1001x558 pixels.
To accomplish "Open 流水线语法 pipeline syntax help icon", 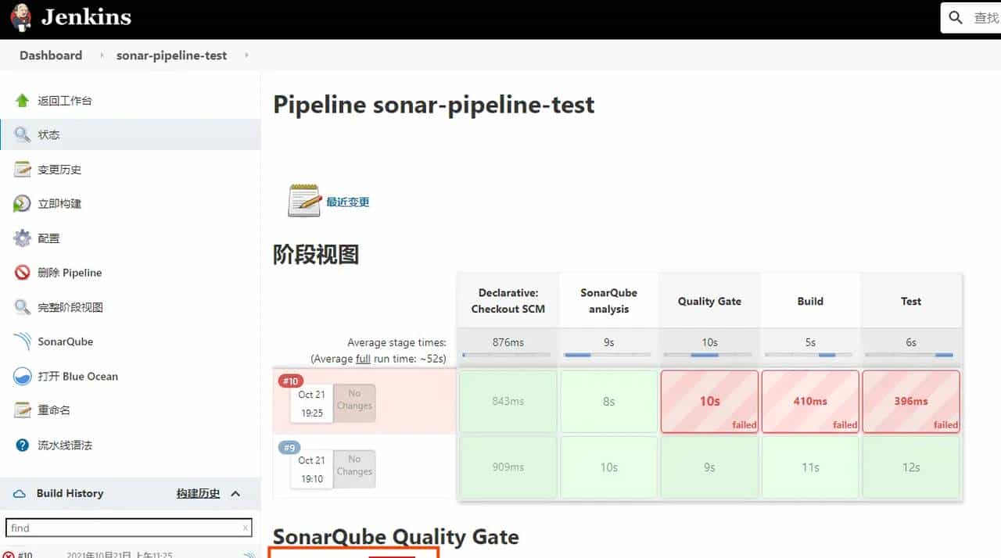I will click(22, 444).
